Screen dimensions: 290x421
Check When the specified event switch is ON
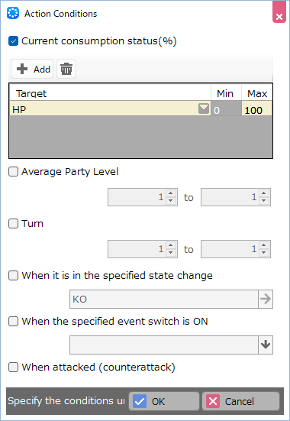[x=13, y=321]
